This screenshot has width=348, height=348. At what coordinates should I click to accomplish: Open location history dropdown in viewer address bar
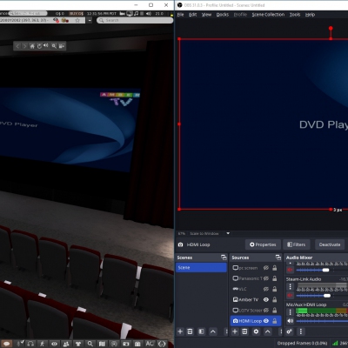pos(90,20)
